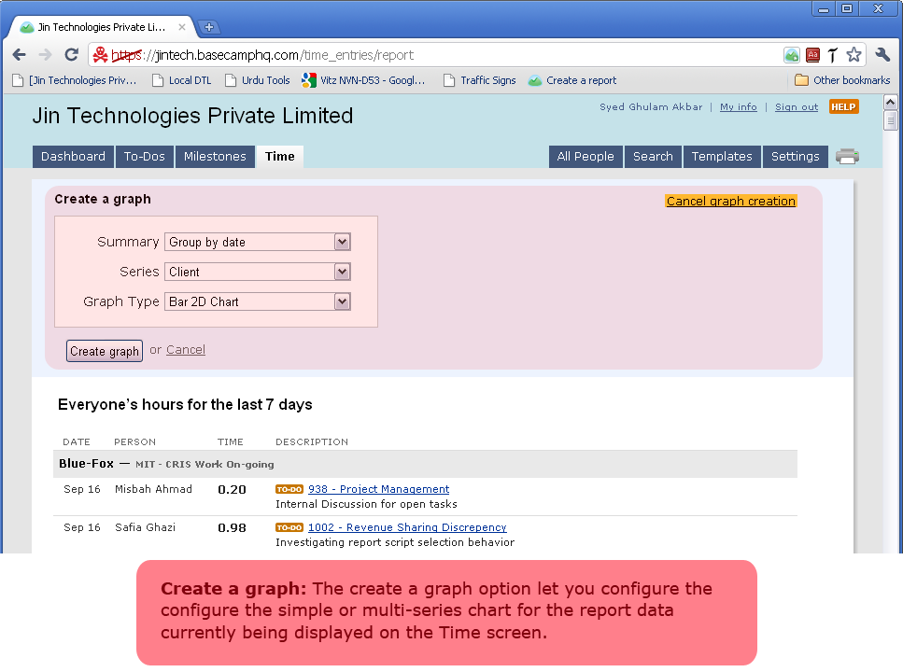Open the '938 - Project Management' to-do link
Viewport: 903px width, 672px height.
click(x=378, y=489)
